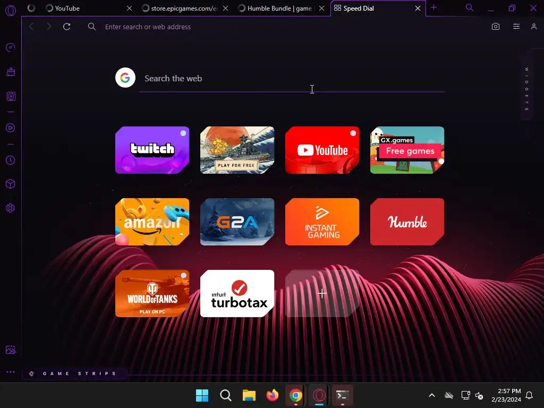Open Extensions cube icon in sidebar
Image resolution: width=544 pixels, height=408 pixels.
(x=11, y=184)
